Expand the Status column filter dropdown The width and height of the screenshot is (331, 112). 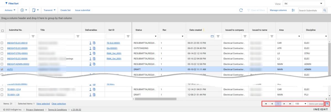156,36
